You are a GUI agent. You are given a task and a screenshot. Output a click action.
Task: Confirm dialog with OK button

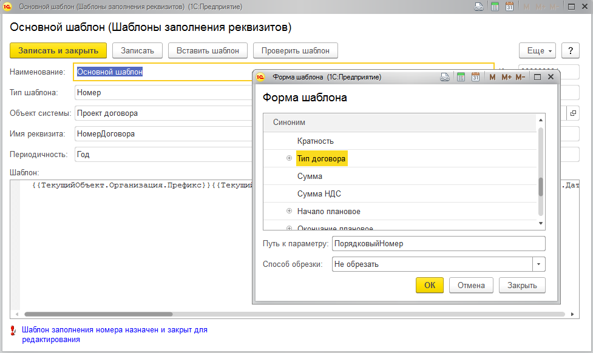pos(429,285)
